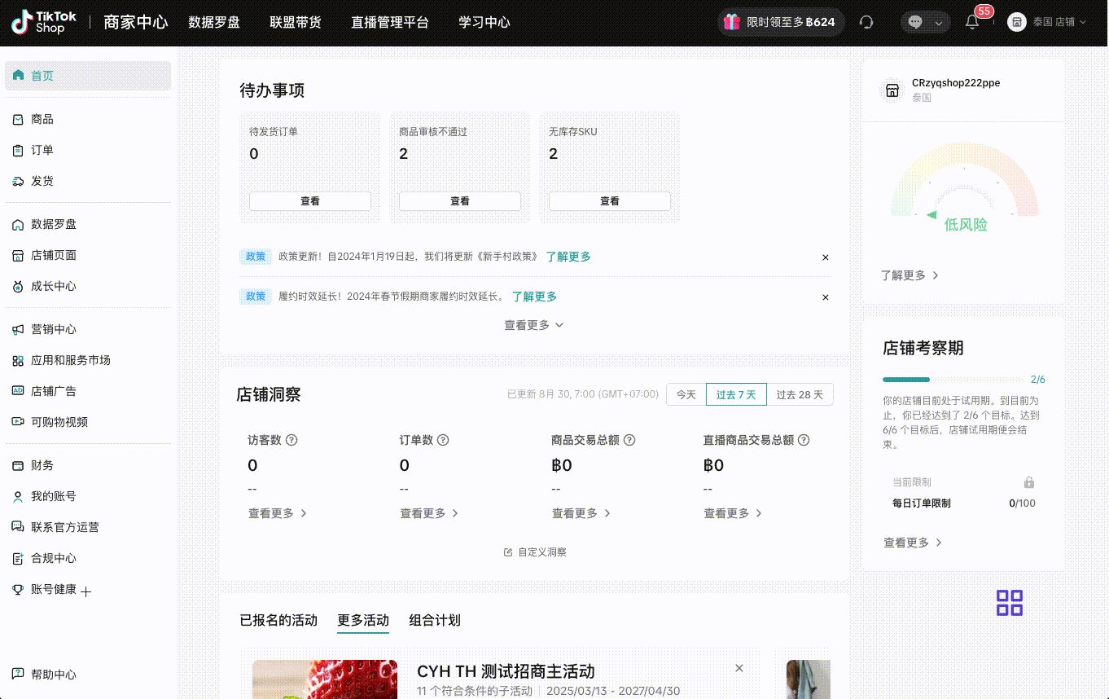Open the 泰国 店铺 account dropdown

(x=1047, y=22)
